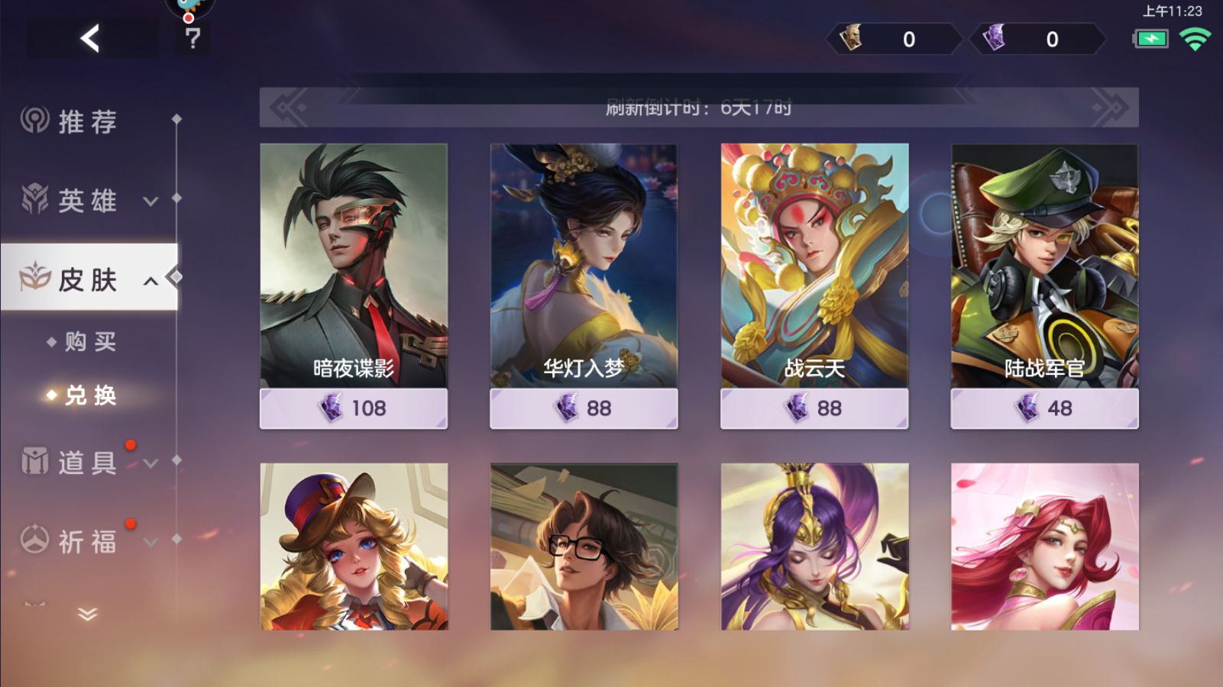Image resolution: width=1223 pixels, height=687 pixels.
Task: Show more sidebar categories with double chevron
Action: point(88,614)
